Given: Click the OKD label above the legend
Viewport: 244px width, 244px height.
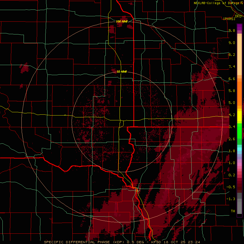Looking at the screenshot, I should coord(238,16).
